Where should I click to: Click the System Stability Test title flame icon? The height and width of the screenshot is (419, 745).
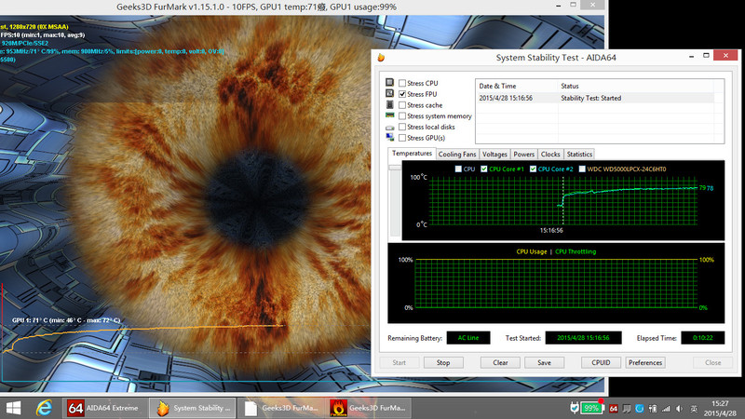[x=380, y=58]
